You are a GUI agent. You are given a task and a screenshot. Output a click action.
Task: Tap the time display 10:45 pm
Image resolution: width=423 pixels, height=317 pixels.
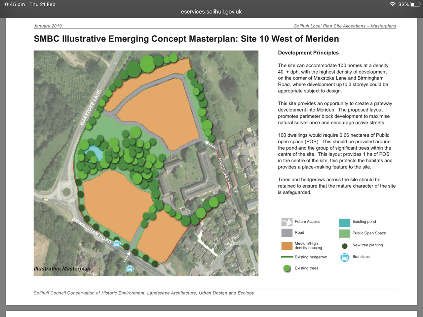tap(14, 4)
